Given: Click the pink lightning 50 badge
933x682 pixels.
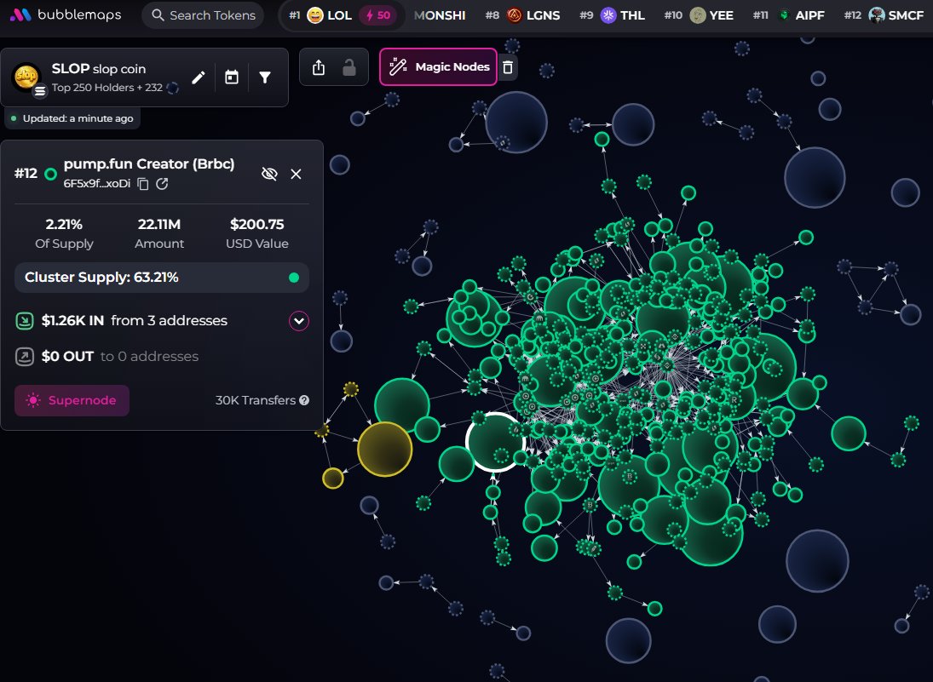Looking at the screenshot, I should [377, 15].
